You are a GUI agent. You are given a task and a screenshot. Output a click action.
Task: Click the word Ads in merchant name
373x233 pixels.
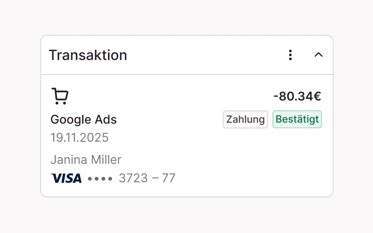[x=106, y=119]
